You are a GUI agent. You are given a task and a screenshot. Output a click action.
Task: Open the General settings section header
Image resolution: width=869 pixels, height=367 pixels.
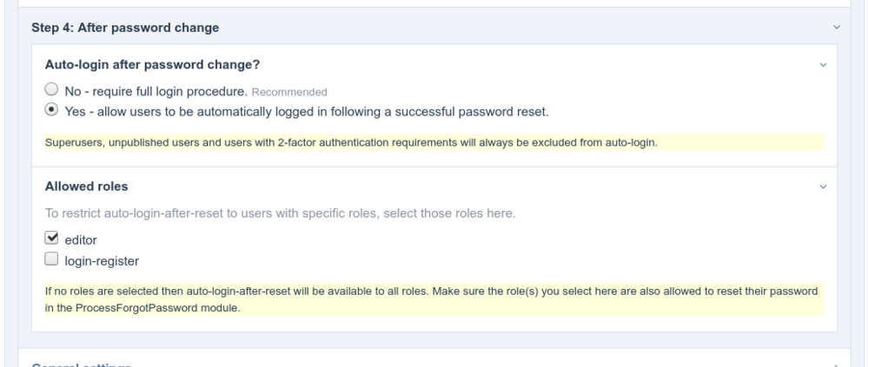tap(82, 364)
